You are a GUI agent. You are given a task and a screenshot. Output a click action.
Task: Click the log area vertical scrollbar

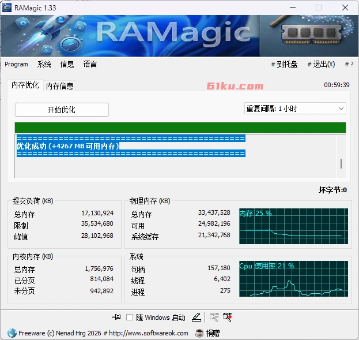coord(341,156)
